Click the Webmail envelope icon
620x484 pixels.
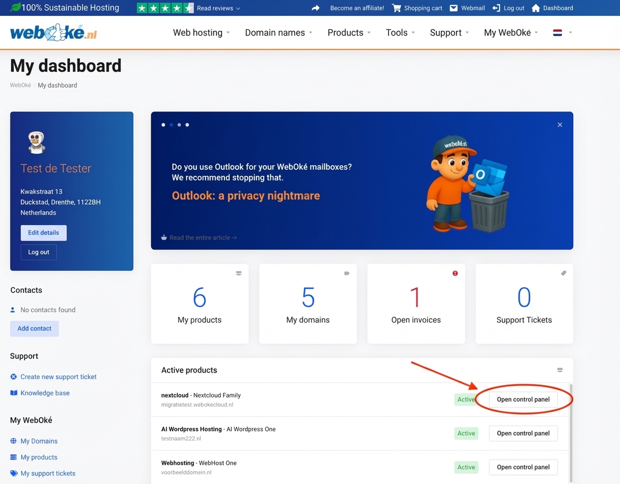pos(453,8)
